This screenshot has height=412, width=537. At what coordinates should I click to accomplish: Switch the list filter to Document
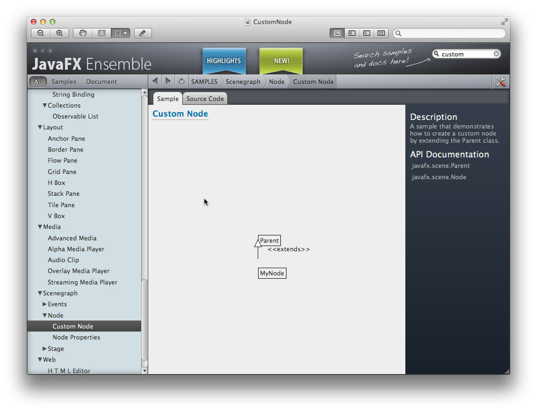(x=101, y=82)
